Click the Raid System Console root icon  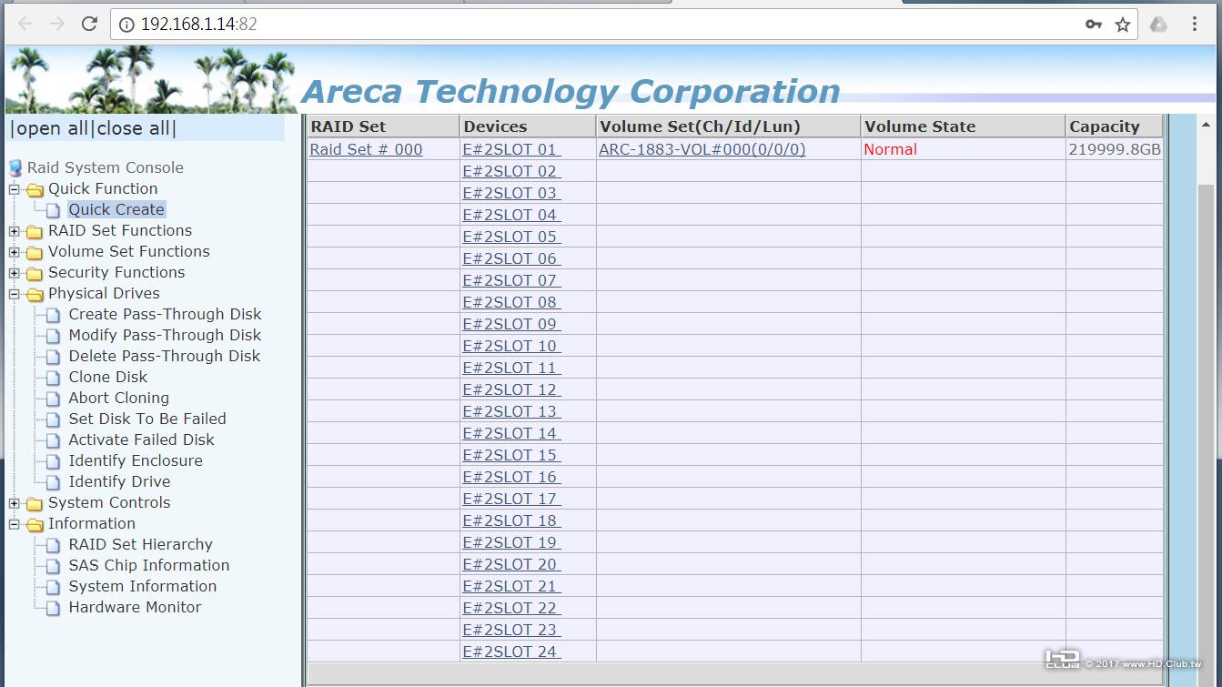15,167
